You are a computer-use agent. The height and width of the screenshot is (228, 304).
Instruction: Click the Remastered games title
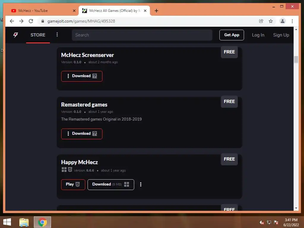tap(84, 105)
